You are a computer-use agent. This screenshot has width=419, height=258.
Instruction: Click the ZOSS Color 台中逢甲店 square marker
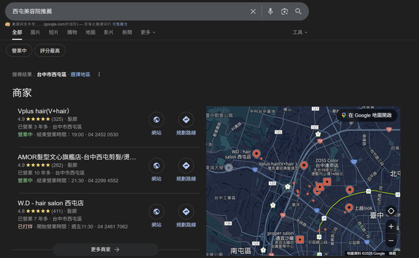point(327,182)
